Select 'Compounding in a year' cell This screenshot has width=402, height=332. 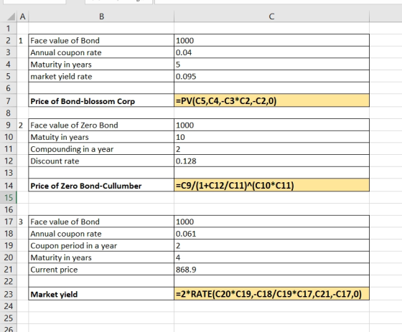point(101,149)
